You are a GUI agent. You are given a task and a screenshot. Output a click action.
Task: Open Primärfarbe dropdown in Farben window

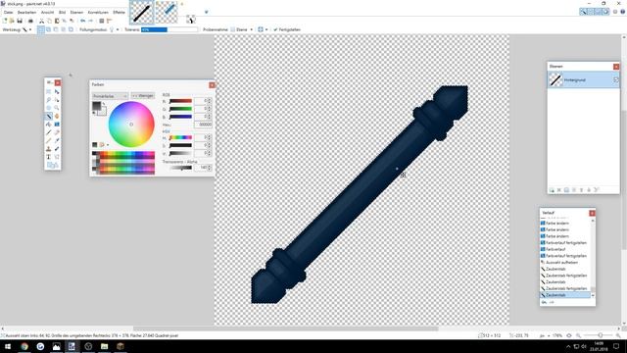pyautogui.click(x=110, y=96)
